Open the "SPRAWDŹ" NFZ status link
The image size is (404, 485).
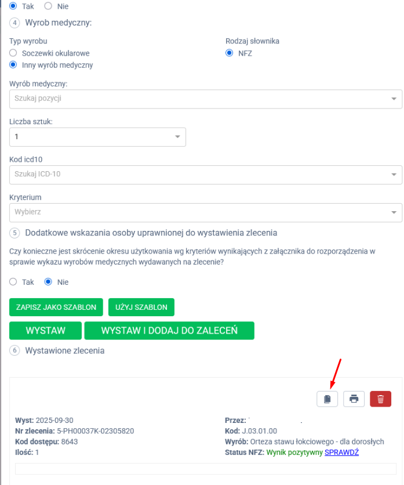(341, 453)
